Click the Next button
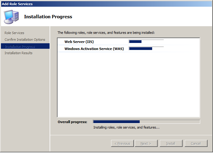The width and height of the screenshot is (213, 156). click(146, 144)
